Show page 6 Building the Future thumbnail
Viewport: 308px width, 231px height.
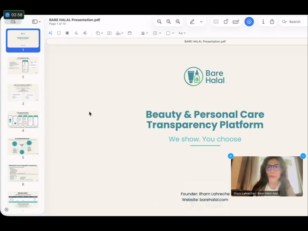[x=23, y=173]
